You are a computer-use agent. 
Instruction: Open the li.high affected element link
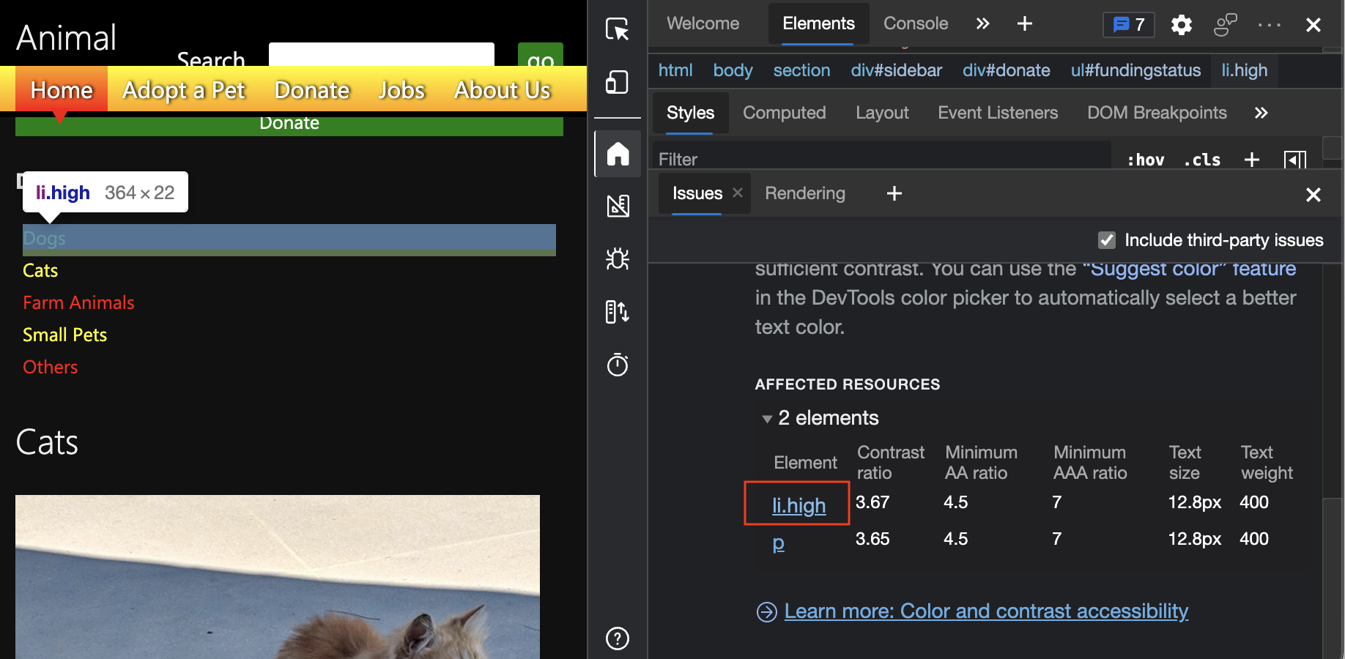(x=798, y=505)
